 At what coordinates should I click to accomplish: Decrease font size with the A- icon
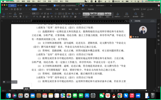click(45, 13)
